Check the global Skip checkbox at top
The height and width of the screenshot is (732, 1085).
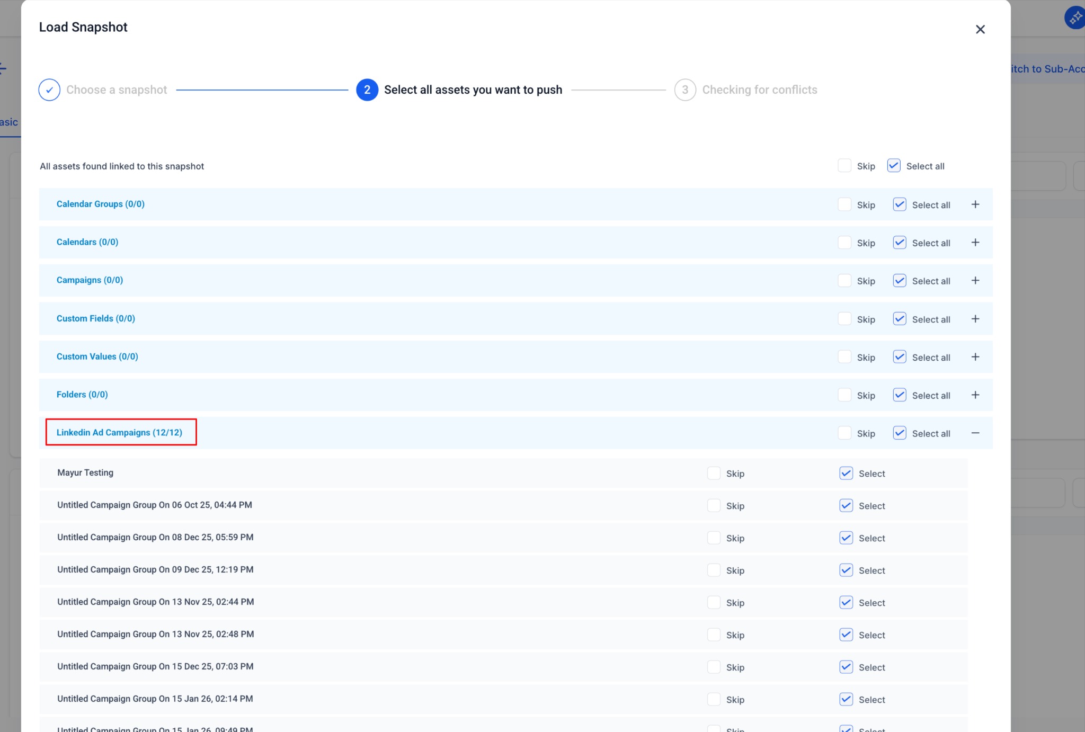click(844, 166)
